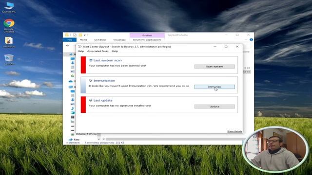Click the Properties icon in quick access toolbar
The height and width of the screenshot is (175, 312).
pyautogui.click(x=75, y=35)
